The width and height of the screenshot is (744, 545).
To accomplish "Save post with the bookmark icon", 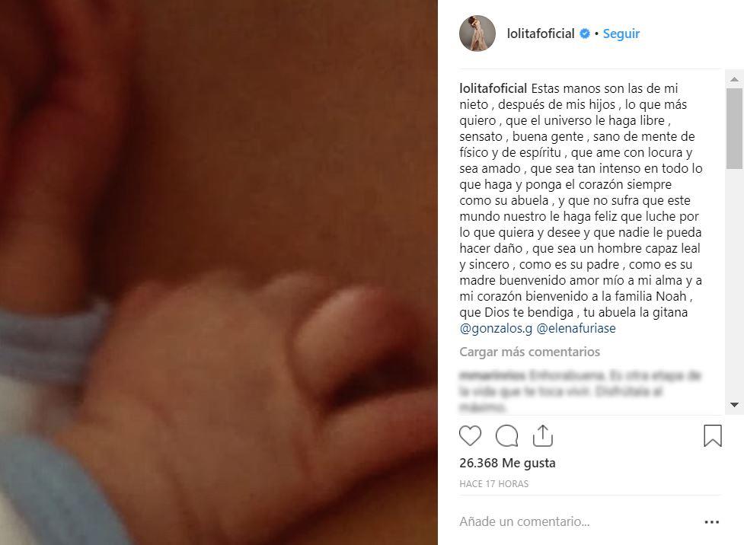I will [712, 435].
